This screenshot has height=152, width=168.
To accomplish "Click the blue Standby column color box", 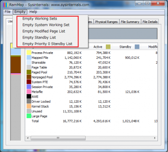I will (x=137, y=47).
